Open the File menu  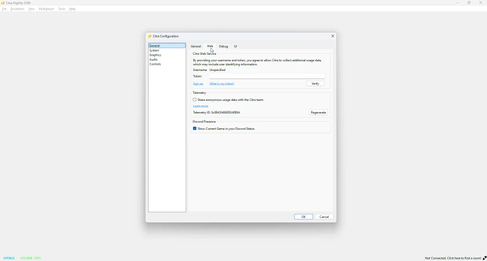pyautogui.click(x=5, y=9)
